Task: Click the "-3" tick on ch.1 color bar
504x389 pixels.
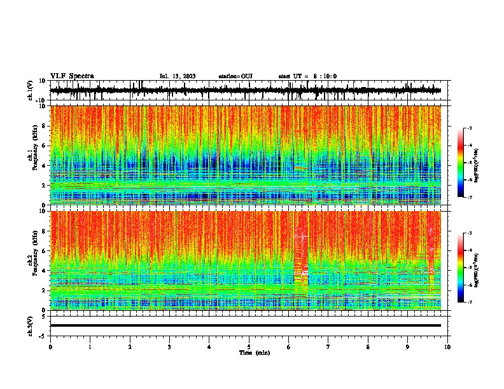Action: 470,128
